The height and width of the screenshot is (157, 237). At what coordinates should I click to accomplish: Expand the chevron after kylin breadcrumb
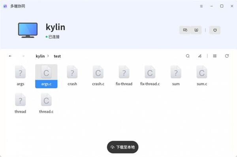coord(48,56)
